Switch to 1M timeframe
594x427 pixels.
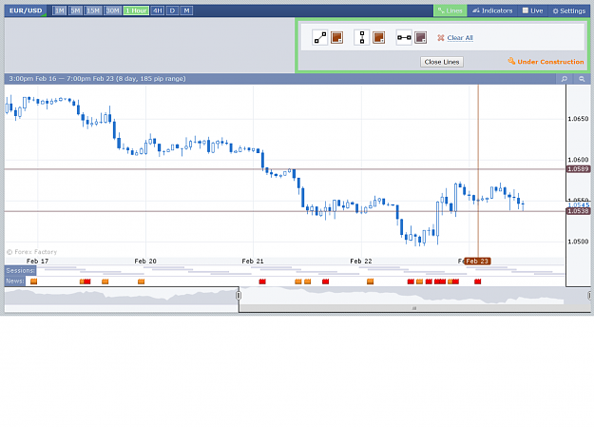pos(59,10)
